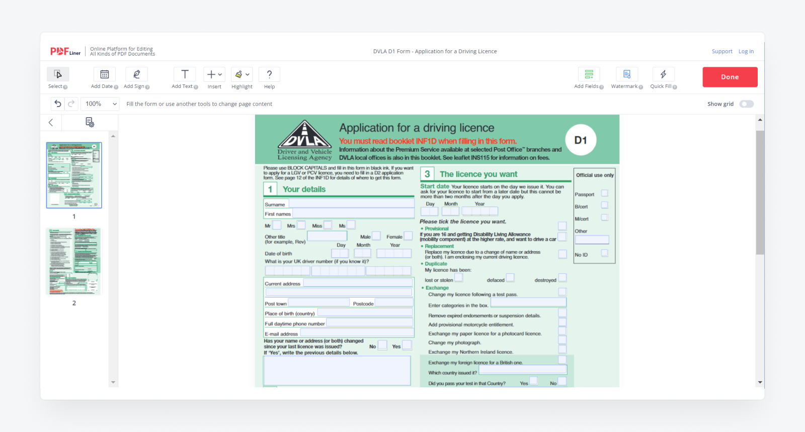Click the previous details text box
This screenshot has width=805, height=432.
[x=337, y=371]
